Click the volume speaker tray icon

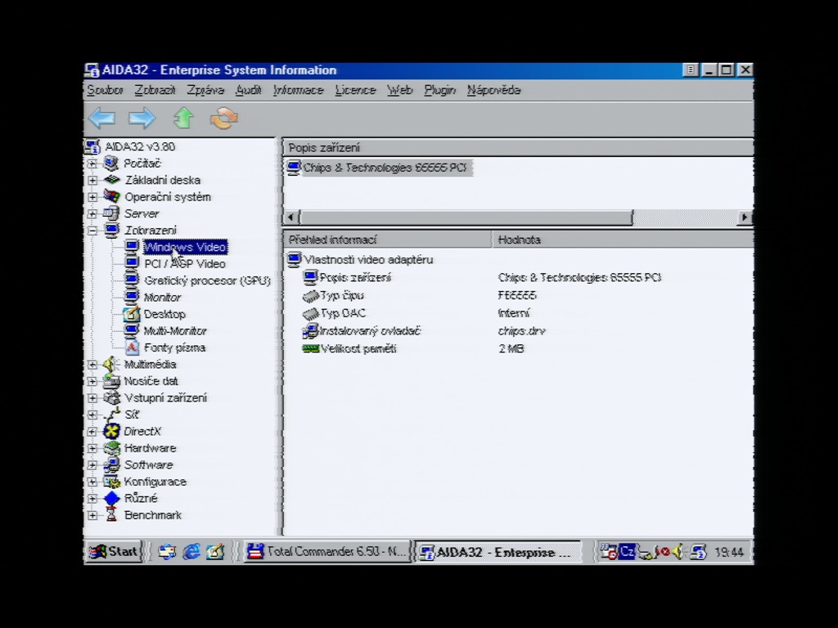click(678, 551)
